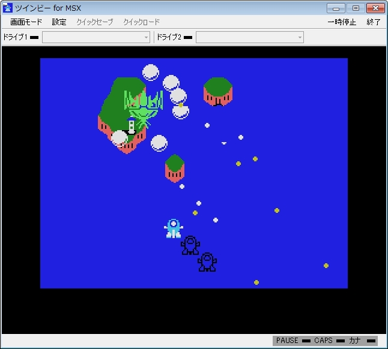Click the ドライブ2 label
Image resolution: width=388 pixels, height=349 pixels.
tap(169, 37)
